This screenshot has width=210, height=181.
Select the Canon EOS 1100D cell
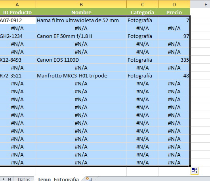point(81,60)
